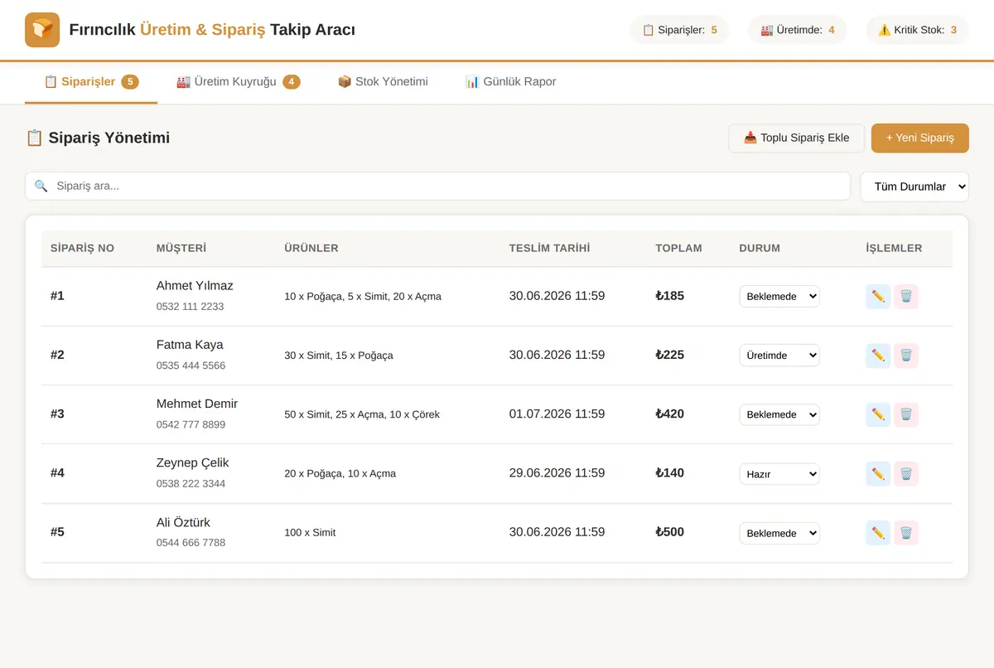The height and width of the screenshot is (668, 994).
Task: Delete order #5 for Ali Öztürk
Action: tap(906, 533)
